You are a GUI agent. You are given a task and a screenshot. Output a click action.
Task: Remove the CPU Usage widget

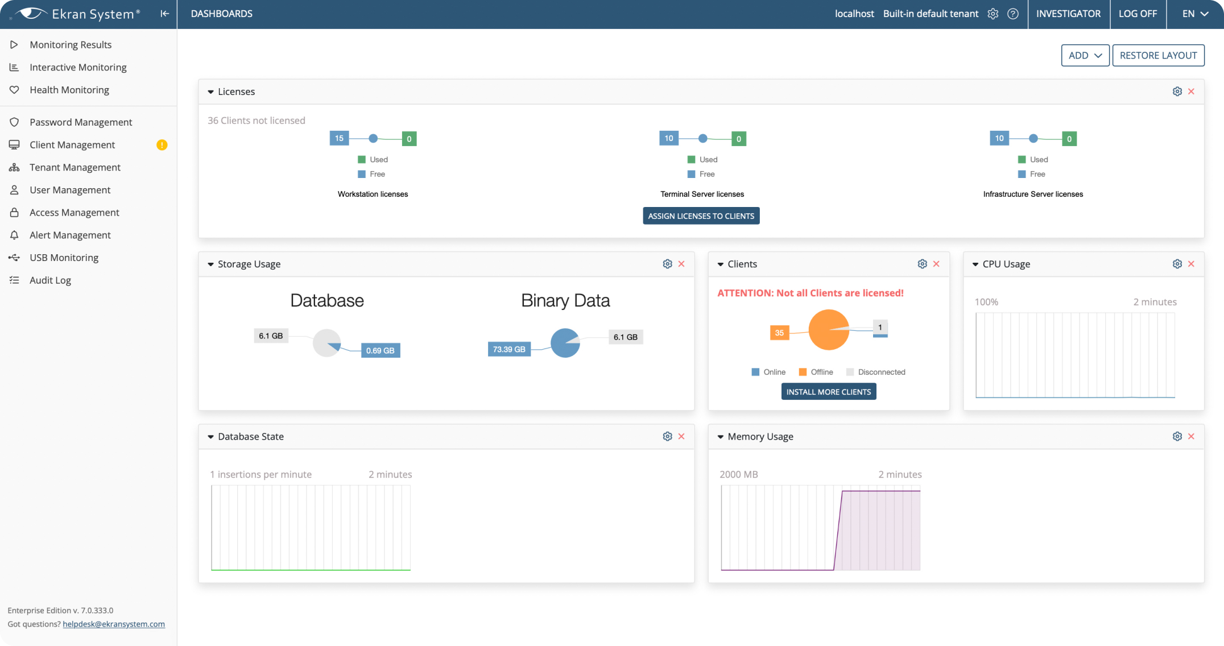click(x=1192, y=264)
